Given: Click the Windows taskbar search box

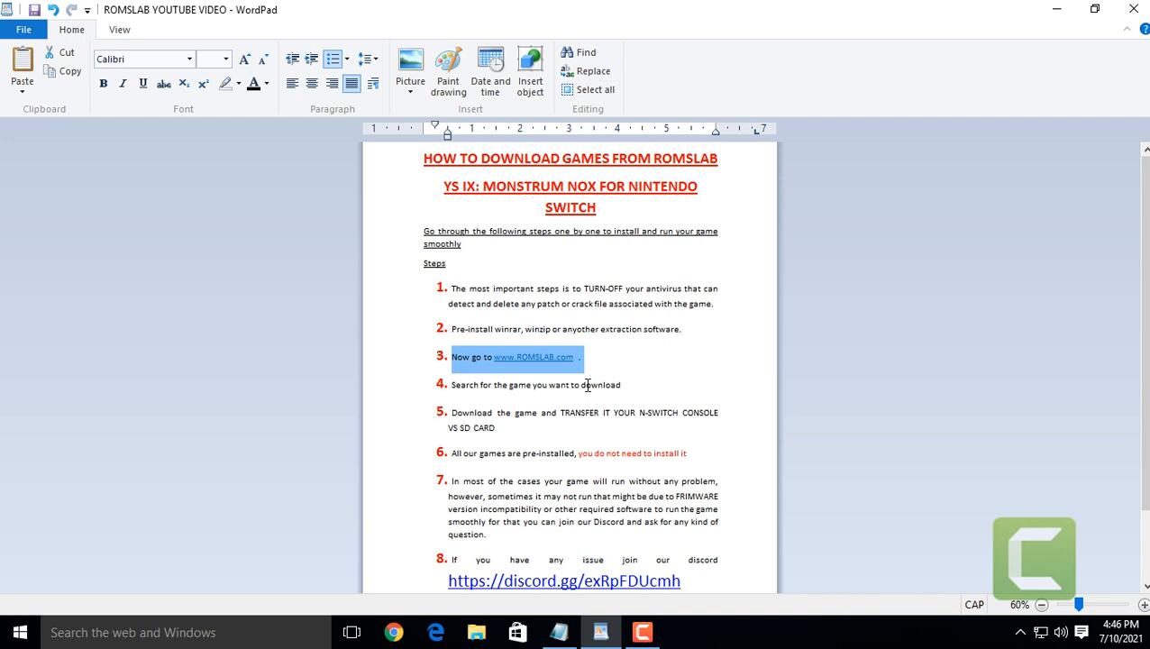Looking at the screenshot, I should click(180, 633).
